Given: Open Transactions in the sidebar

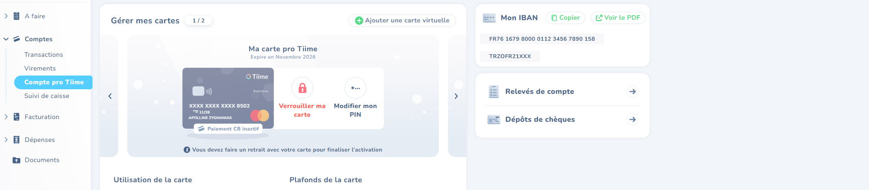Looking at the screenshot, I should [x=44, y=54].
